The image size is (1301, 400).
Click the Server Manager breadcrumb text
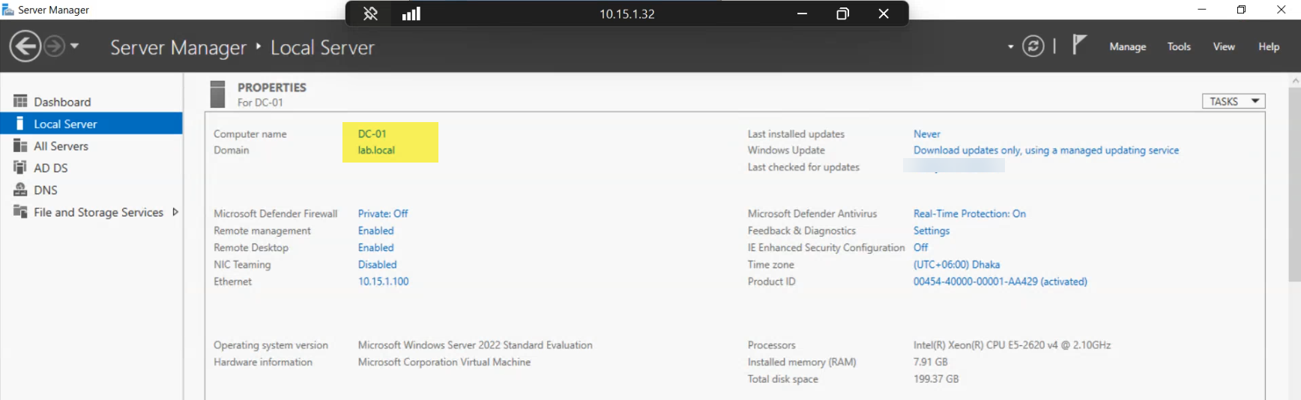[178, 48]
